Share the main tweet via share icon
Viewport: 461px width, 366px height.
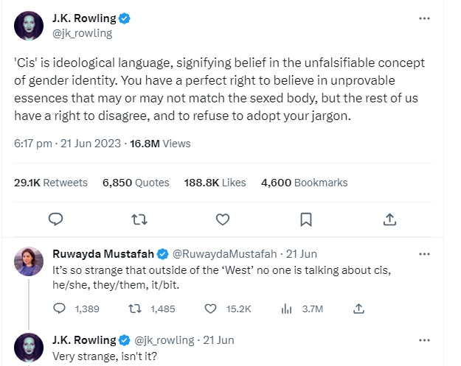(390, 219)
